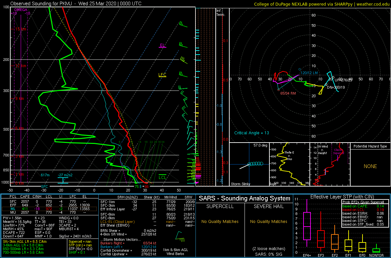The height and width of the screenshot is (258, 391).
Task: Click the Storm Slinky circles
Action: pos(255,164)
